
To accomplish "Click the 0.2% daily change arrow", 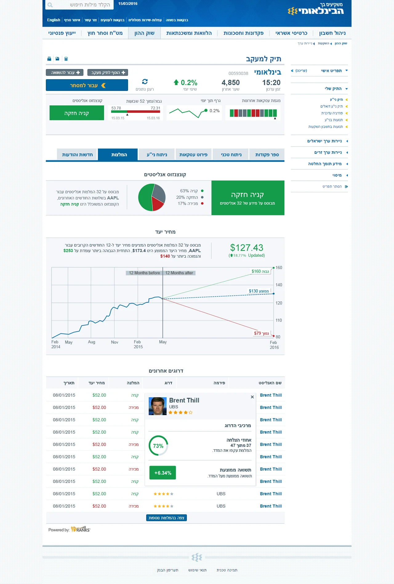I will pyautogui.click(x=176, y=82).
